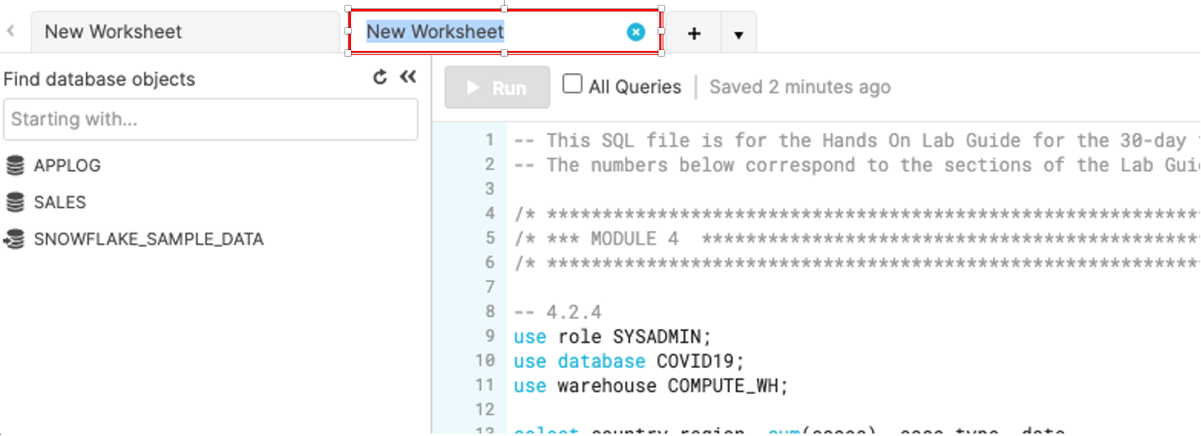Click the SALES database icon

[15, 203]
